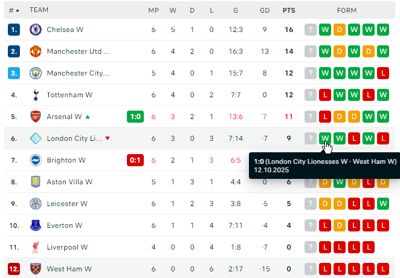Open Arsenal's live 1:0 score badge
The width and height of the screenshot is (400, 278).
[x=135, y=117]
